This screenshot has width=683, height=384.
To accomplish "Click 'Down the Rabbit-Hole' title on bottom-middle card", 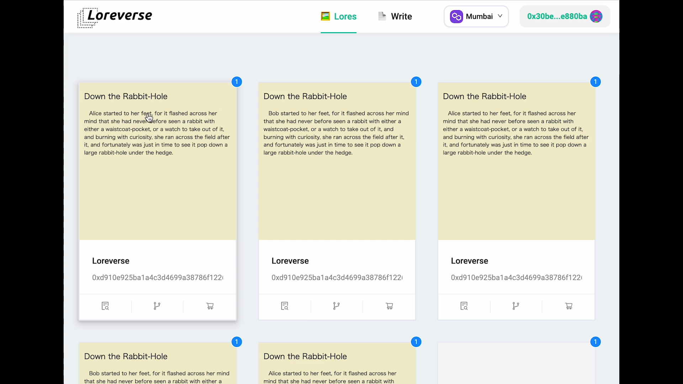I will click(x=305, y=356).
